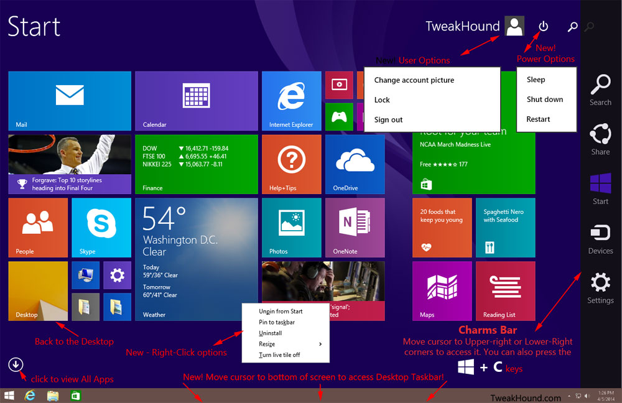This screenshot has width=622, height=403.
Task: Open the '20 foods that keep you young' tile
Action: click(442, 228)
